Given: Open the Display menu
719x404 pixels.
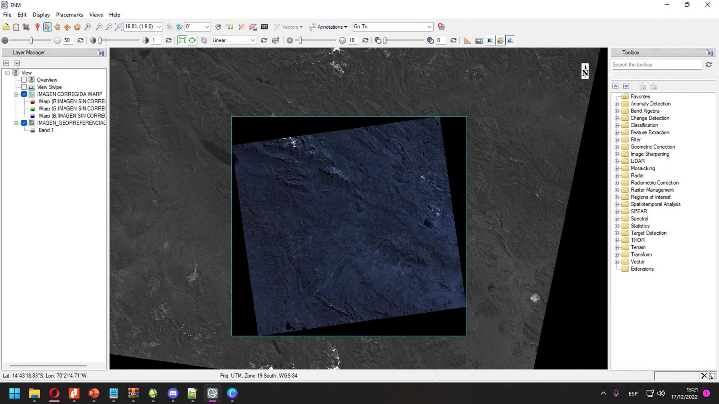Looking at the screenshot, I should click(41, 15).
